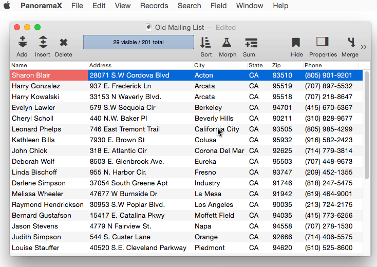The width and height of the screenshot is (377, 267).
Task: Click address 28071 S.W Cordova Blvd
Action: pyautogui.click(x=129, y=75)
